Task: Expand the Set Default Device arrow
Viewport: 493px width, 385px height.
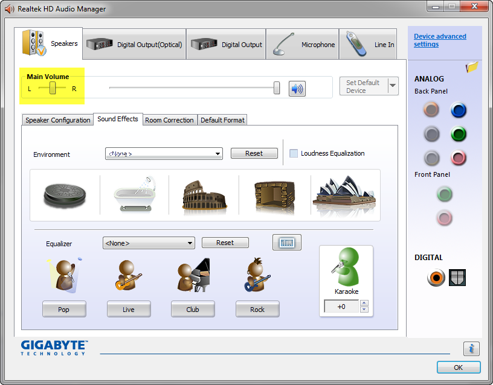Action: [393, 86]
